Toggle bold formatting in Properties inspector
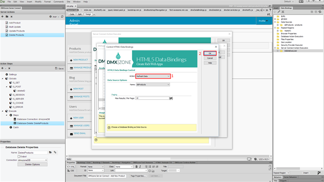Viewport: 324px width, 182px height. click(x=137, y=167)
